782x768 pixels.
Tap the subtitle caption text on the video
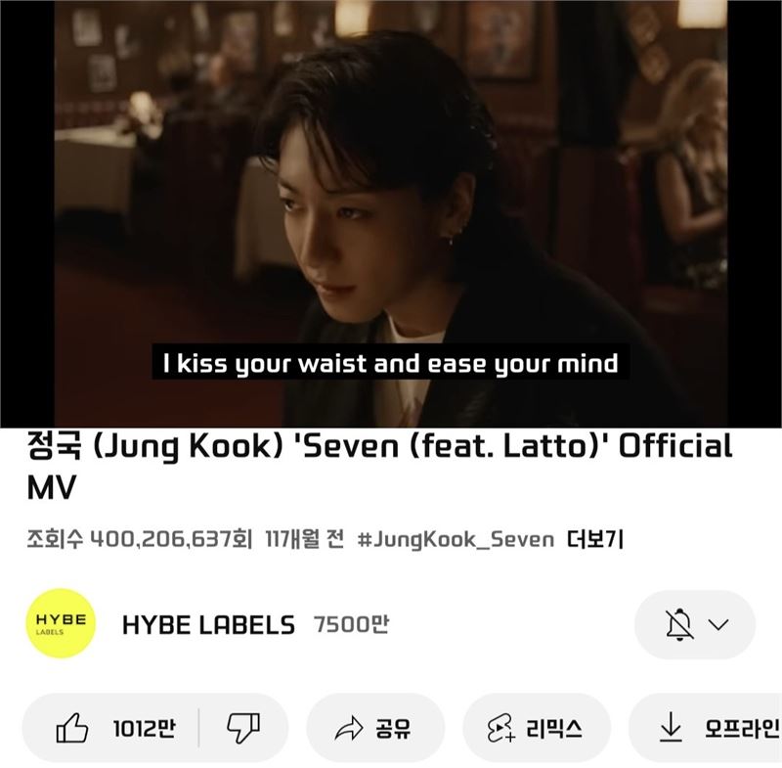(x=390, y=363)
